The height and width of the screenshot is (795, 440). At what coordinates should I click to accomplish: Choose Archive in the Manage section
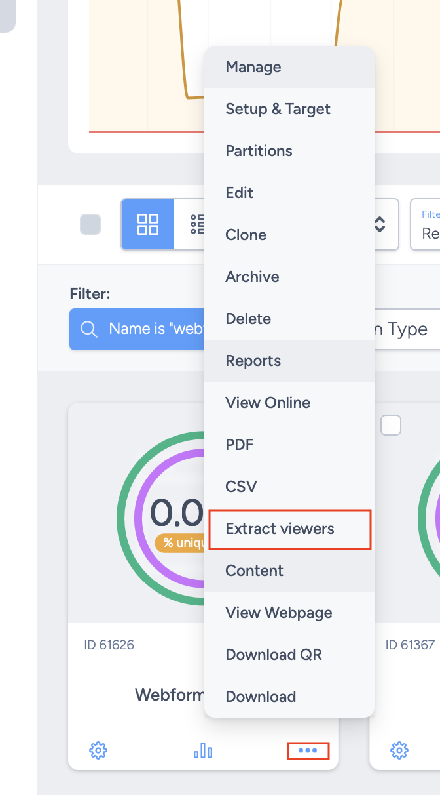pos(252,277)
